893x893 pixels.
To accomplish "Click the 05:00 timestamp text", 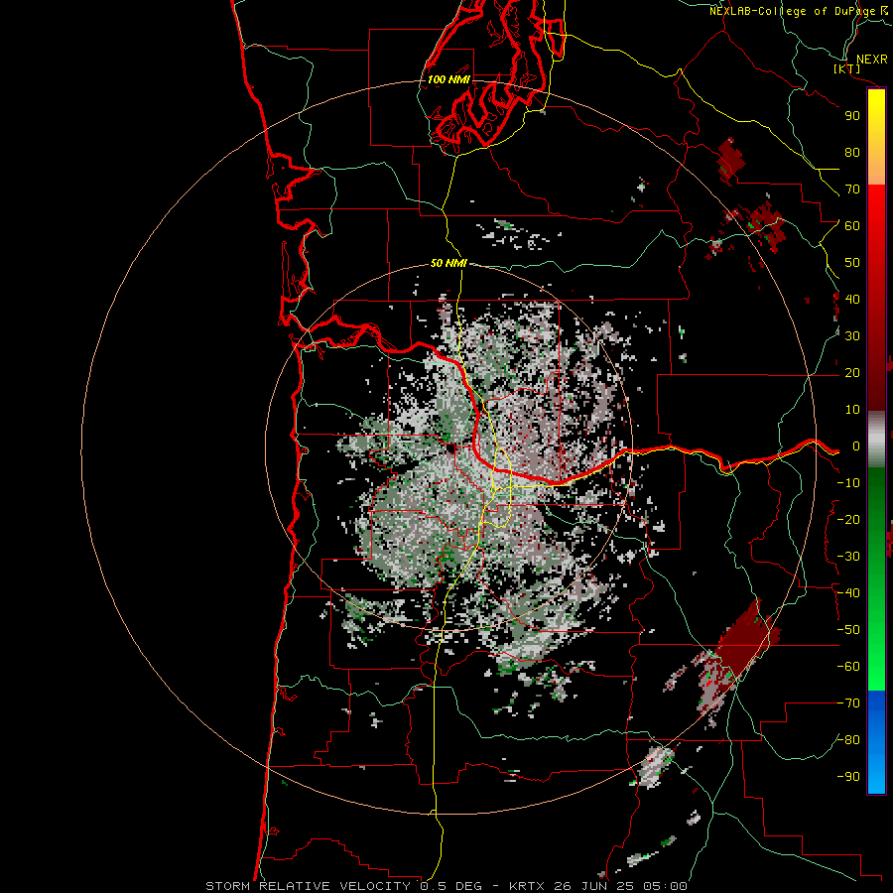I will (x=665, y=886).
